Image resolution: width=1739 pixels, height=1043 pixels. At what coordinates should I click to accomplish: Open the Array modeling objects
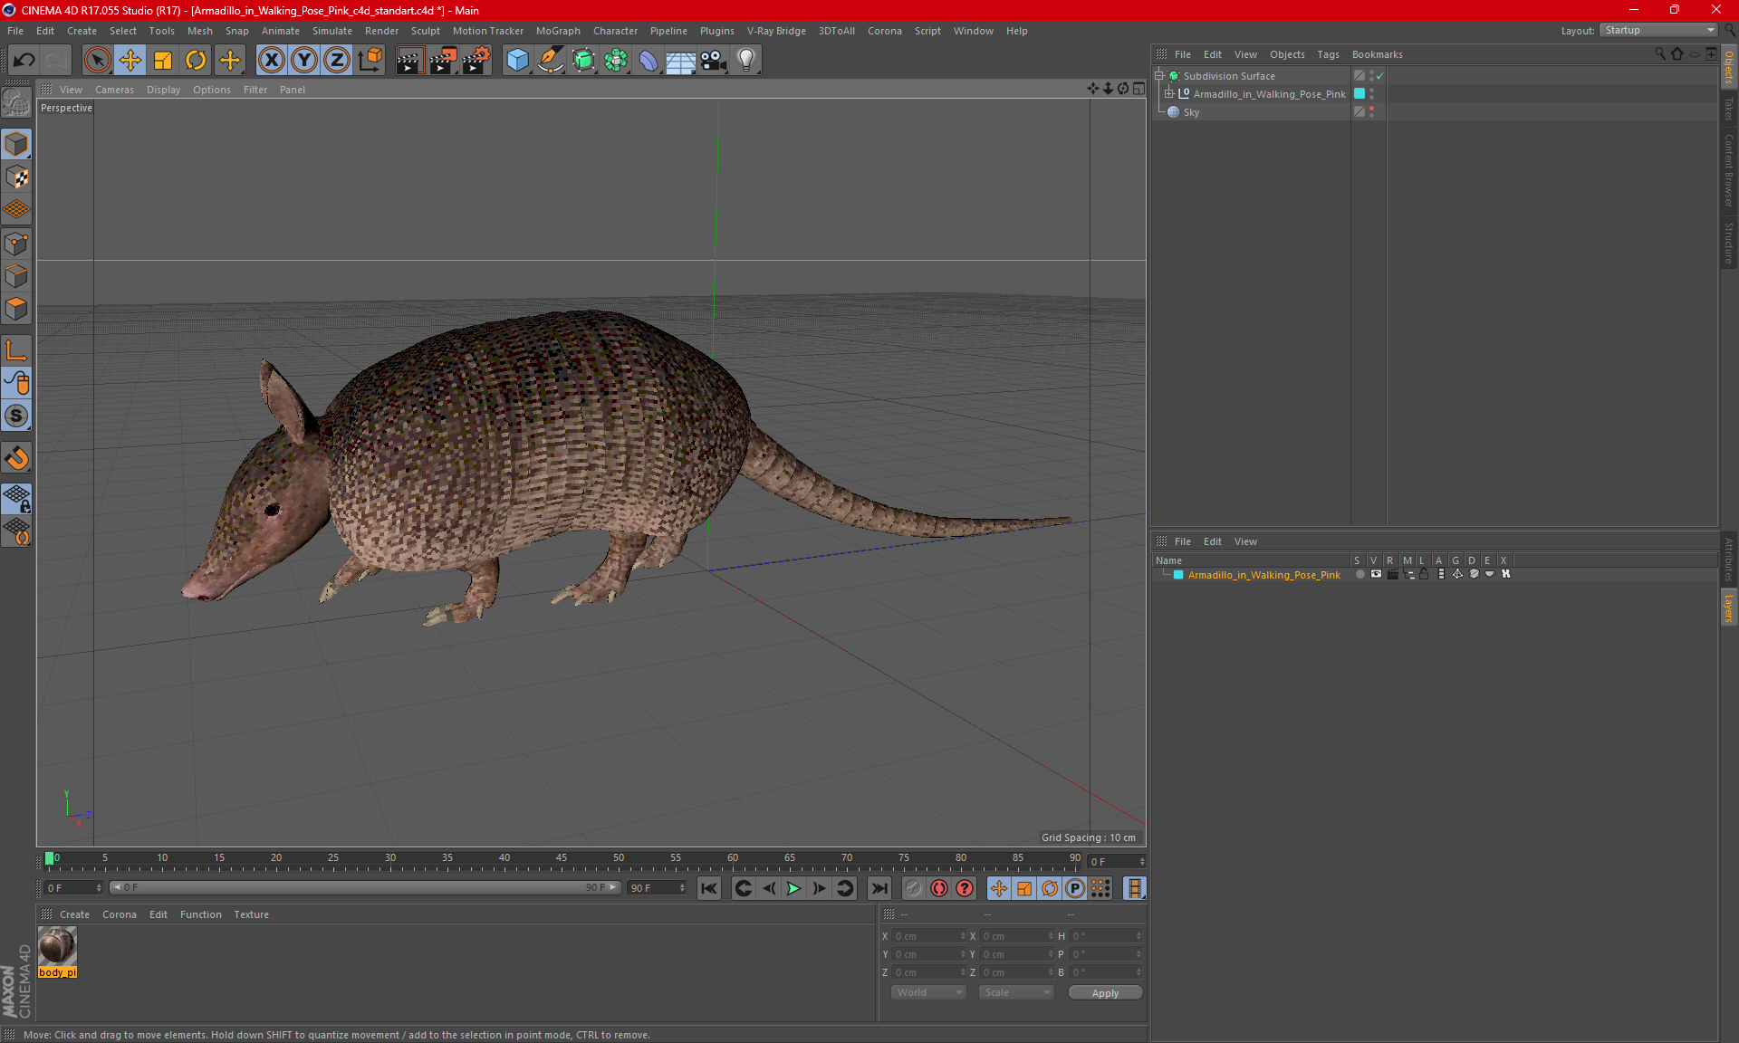(x=616, y=61)
